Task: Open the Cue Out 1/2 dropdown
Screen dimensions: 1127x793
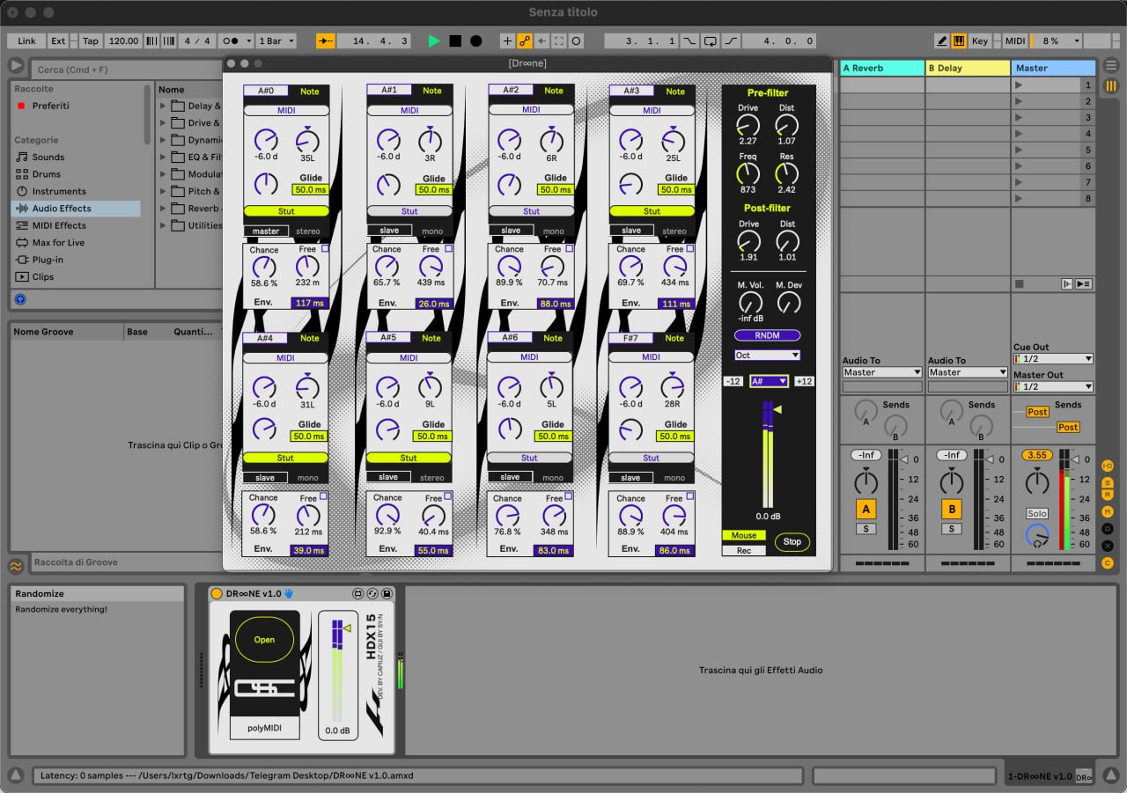Action: pyautogui.click(x=1053, y=359)
